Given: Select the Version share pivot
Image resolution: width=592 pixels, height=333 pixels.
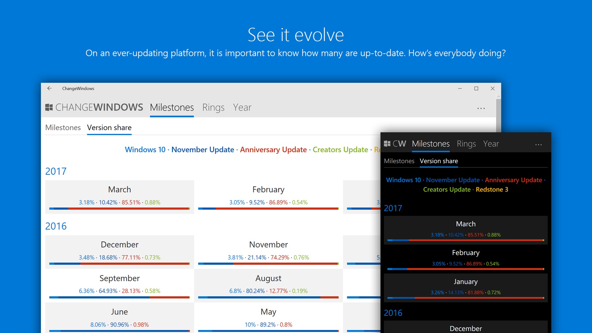Looking at the screenshot, I should 109,127.
